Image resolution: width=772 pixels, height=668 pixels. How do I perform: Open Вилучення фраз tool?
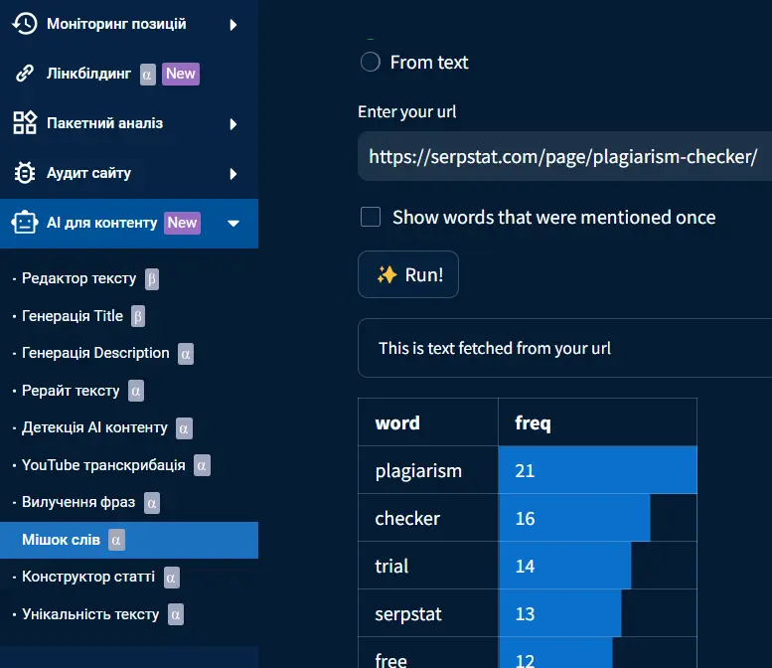pyautogui.click(x=78, y=502)
